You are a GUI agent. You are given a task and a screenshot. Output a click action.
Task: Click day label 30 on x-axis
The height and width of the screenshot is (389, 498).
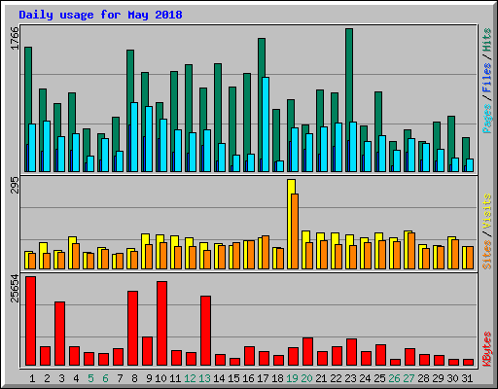[452, 378]
